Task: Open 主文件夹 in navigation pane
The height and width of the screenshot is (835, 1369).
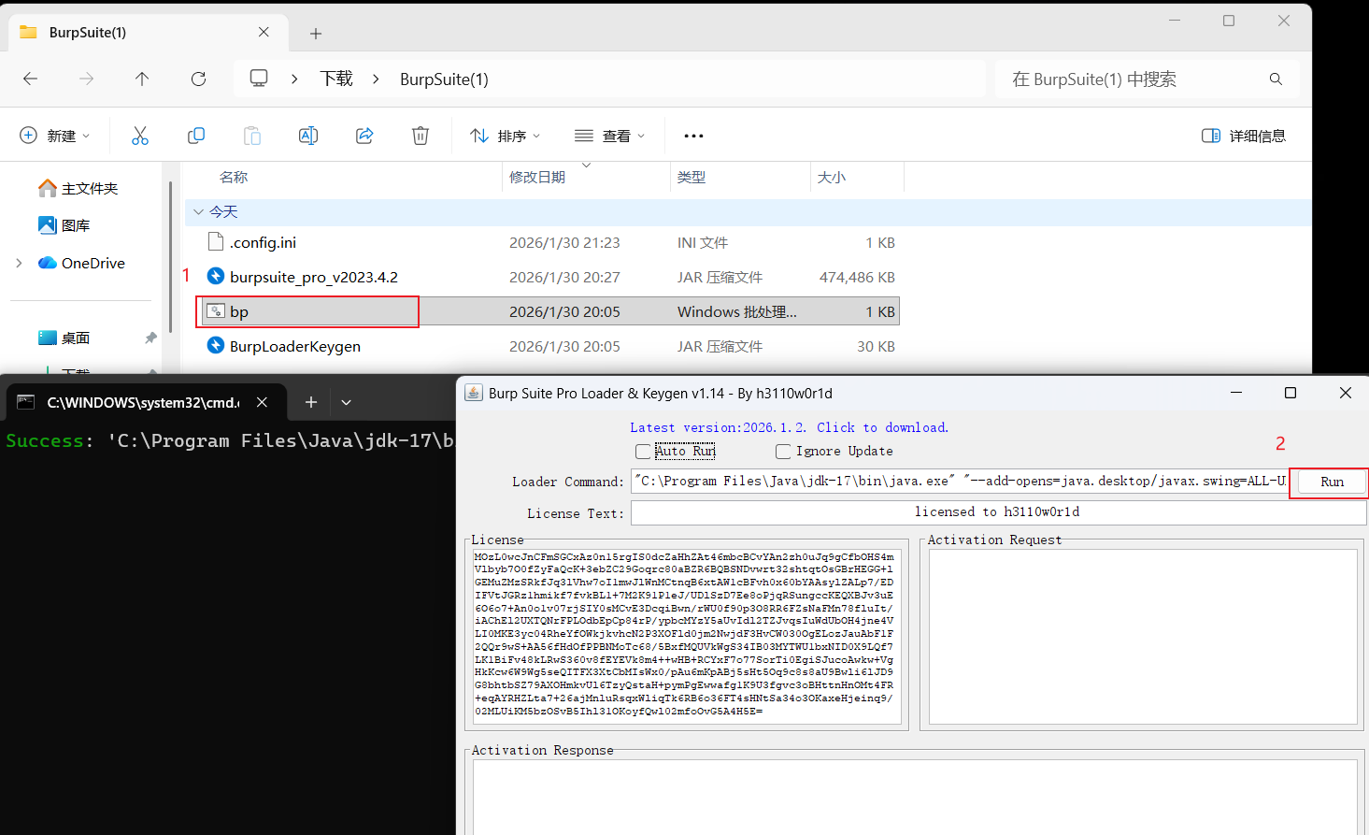Action: pos(78,189)
